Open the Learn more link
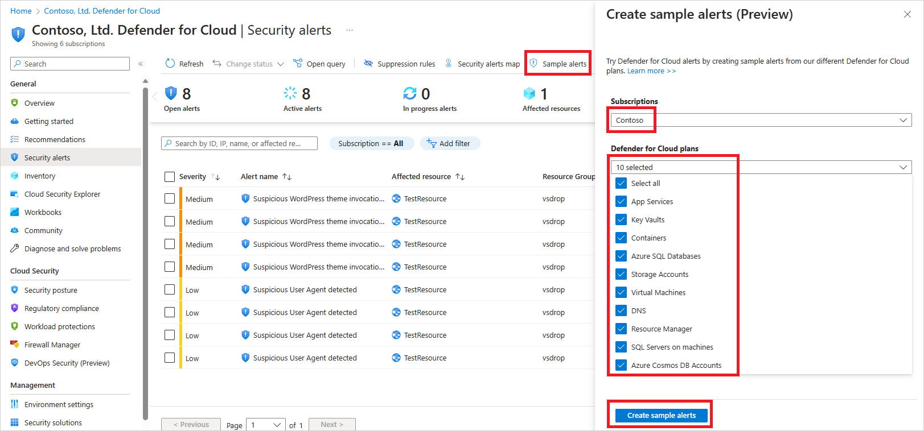Viewport: 924px width, 431px height. coord(651,71)
